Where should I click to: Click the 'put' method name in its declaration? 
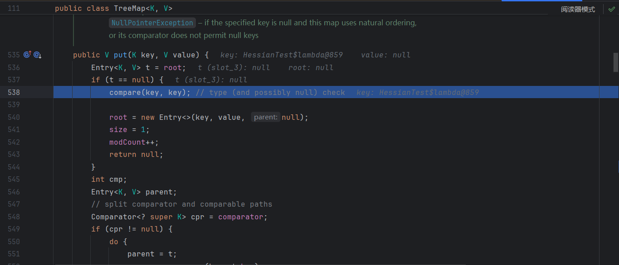pos(120,55)
